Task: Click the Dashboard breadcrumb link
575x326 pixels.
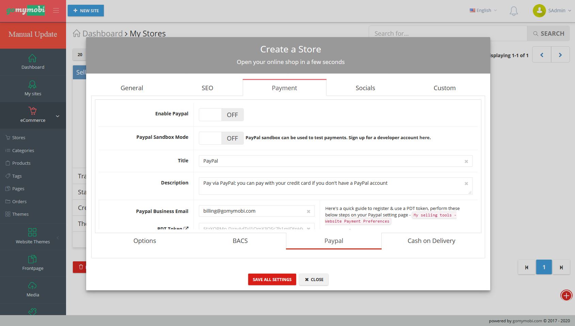Action: click(102, 33)
